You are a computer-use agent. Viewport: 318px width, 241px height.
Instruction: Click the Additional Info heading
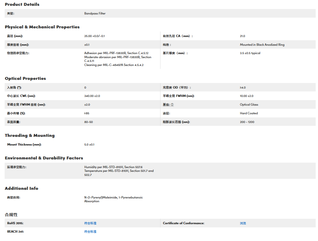21,188
